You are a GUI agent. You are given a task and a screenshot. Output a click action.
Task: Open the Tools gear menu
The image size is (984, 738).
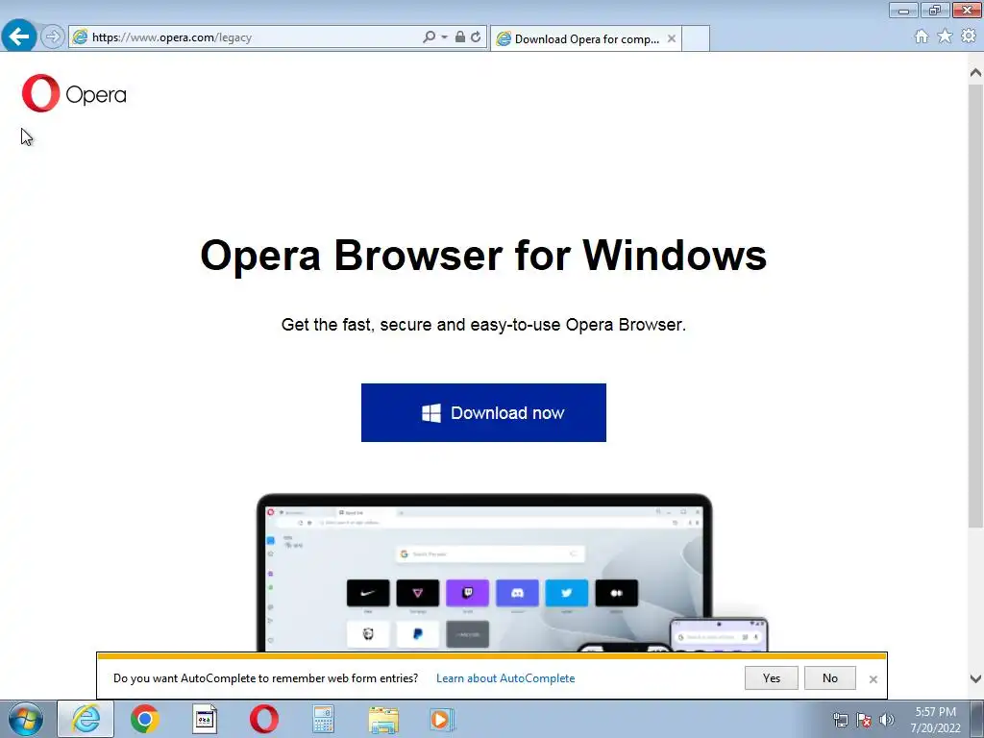(x=969, y=37)
